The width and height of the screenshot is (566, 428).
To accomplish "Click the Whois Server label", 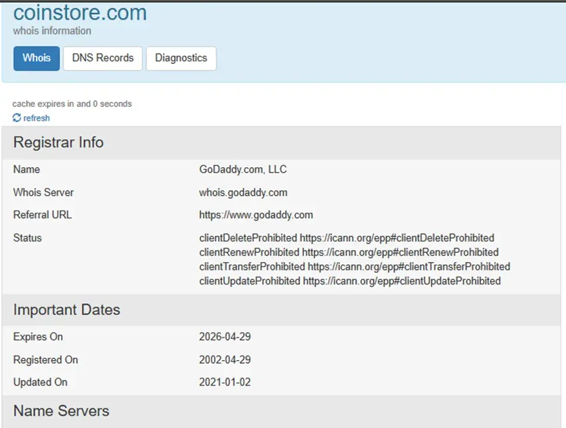I will coord(44,192).
